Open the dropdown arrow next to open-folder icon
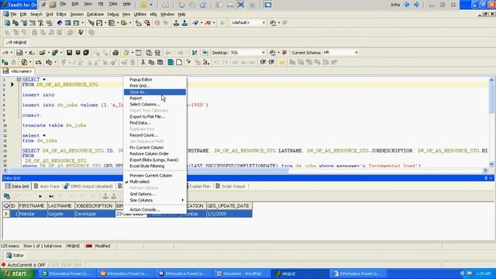 (48, 53)
